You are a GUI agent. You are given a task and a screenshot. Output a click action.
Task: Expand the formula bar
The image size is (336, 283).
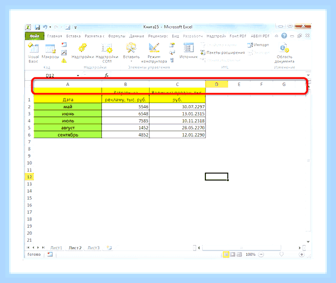(308, 75)
